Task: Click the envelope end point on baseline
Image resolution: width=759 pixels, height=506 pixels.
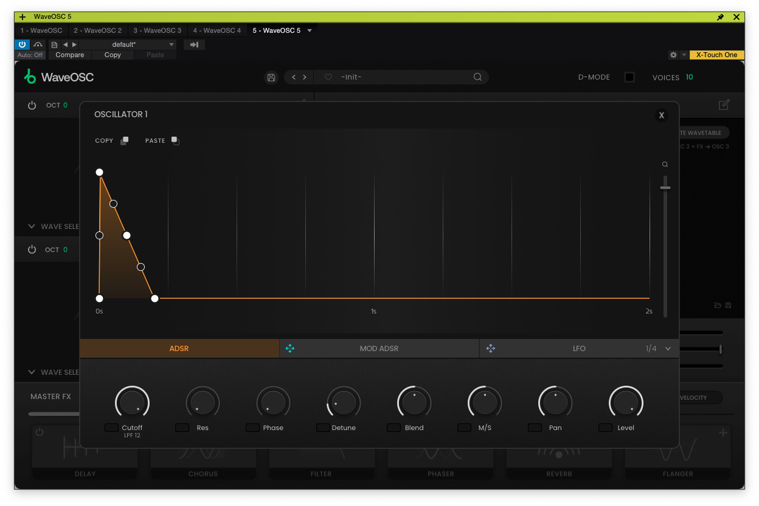Action: (x=154, y=298)
